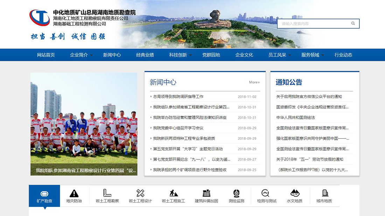Viewport: 385px width, 216px height.
Task: Choose the 水文地质 icon
Action: (x=295, y=193)
